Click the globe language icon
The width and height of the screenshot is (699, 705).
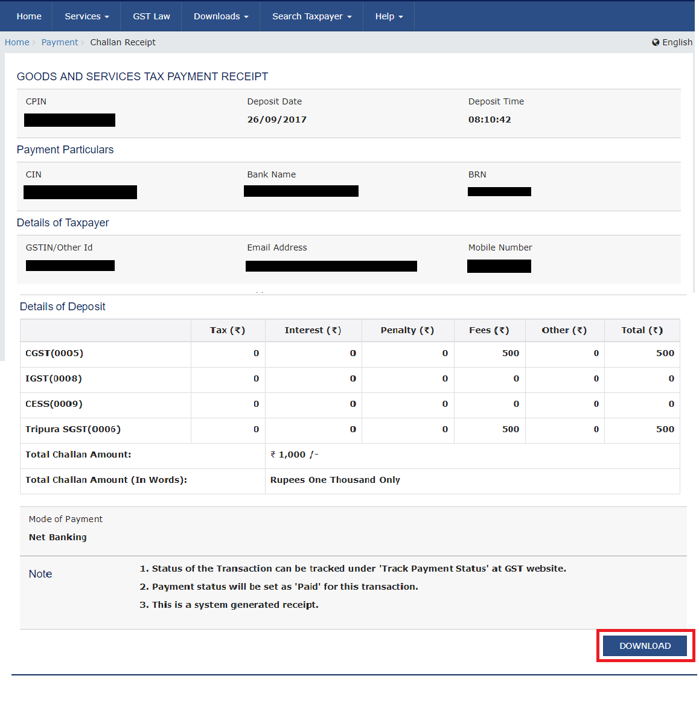[x=656, y=42]
